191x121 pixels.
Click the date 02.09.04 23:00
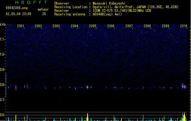(19, 14)
